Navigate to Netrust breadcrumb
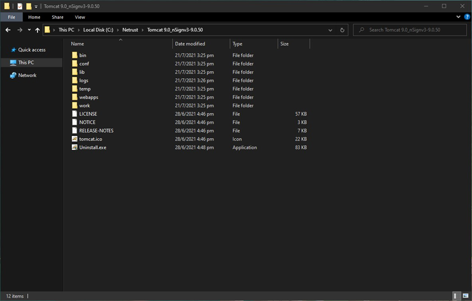Screen dimensions: 472x301 coord(130,30)
